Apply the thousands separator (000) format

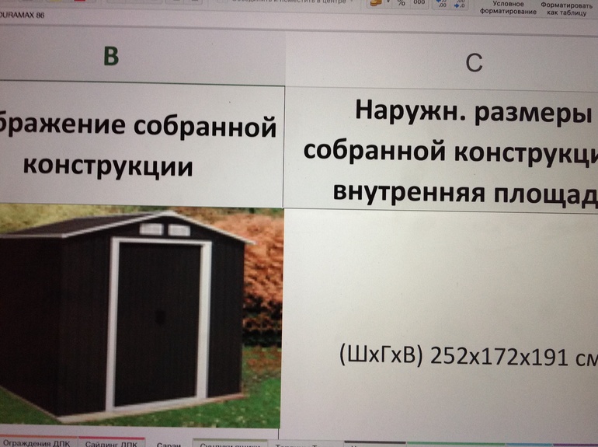419,4
